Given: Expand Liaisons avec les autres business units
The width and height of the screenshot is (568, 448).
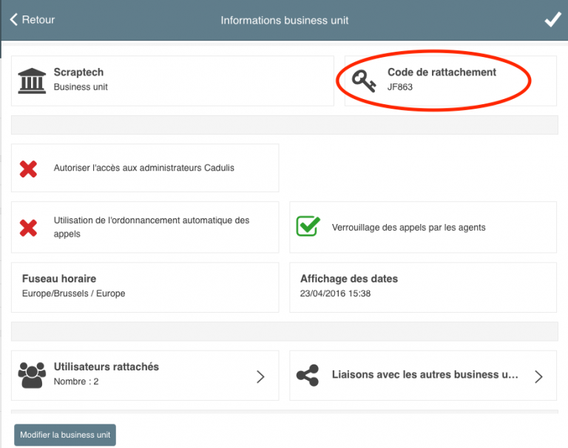Looking at the screenshot, I should tap(538, 376).
